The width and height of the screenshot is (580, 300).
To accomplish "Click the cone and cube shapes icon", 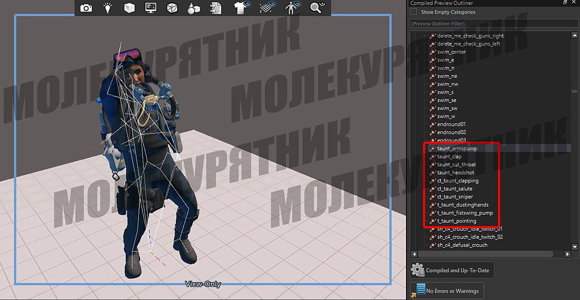I will tap(194, 8).
